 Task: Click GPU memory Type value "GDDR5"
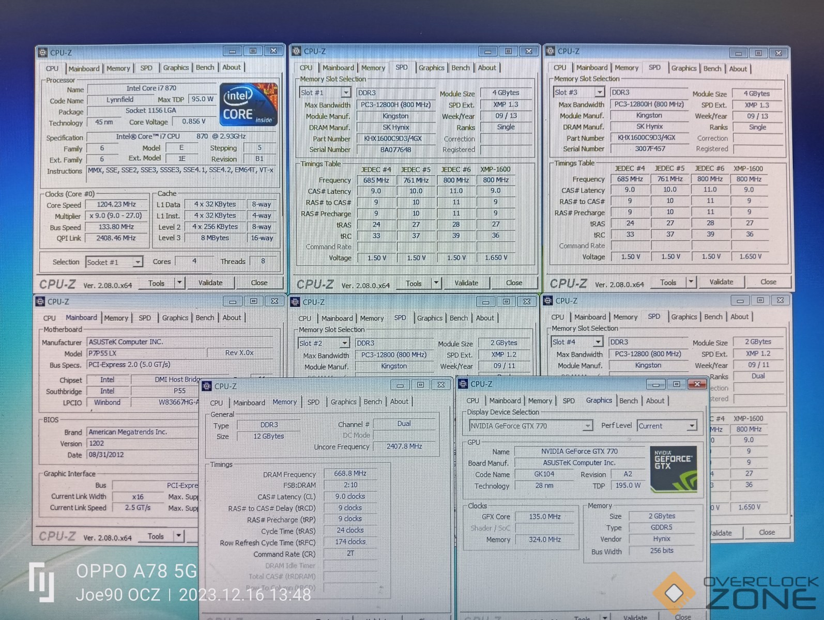[x=661, y=528]
